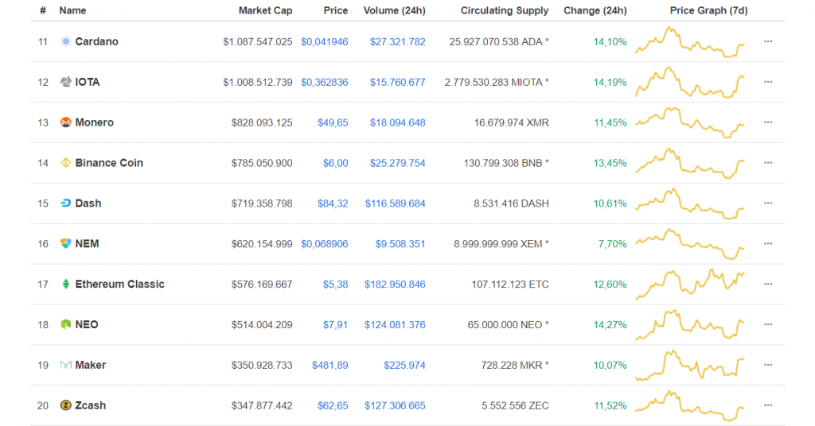Open Dash row options menu

pos(768,203)
